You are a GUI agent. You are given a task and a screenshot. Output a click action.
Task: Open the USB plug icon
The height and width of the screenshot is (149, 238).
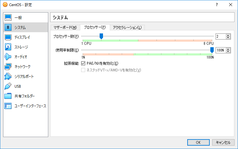[x=8, y=86]
